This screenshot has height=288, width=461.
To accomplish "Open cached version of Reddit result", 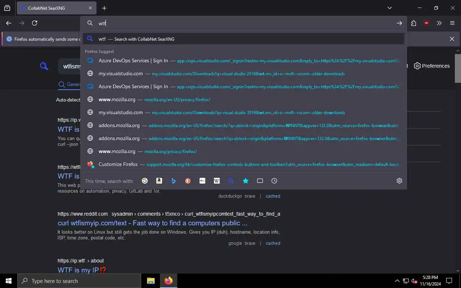I will (273, 243).
